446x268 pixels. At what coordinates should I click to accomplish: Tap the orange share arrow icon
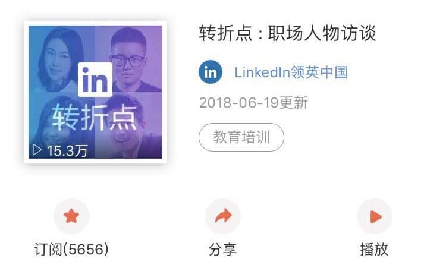click(x=223, y=216)
